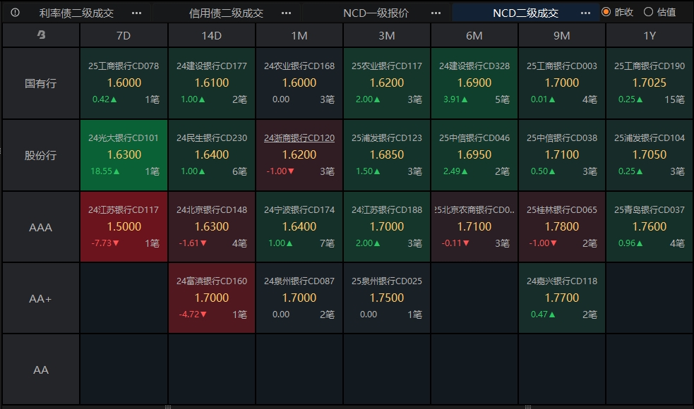Image resolution: width=694 pixels, height=409 pixels.
Task: Click the 25工商银行CD078 cell
Action: 124,83
